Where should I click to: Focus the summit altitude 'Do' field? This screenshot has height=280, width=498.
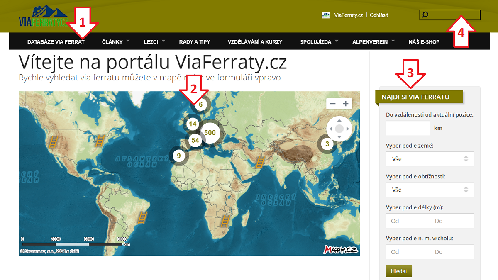452,252
